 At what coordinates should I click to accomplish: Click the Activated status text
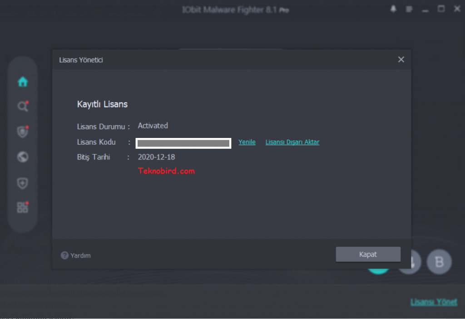(153, 126)
